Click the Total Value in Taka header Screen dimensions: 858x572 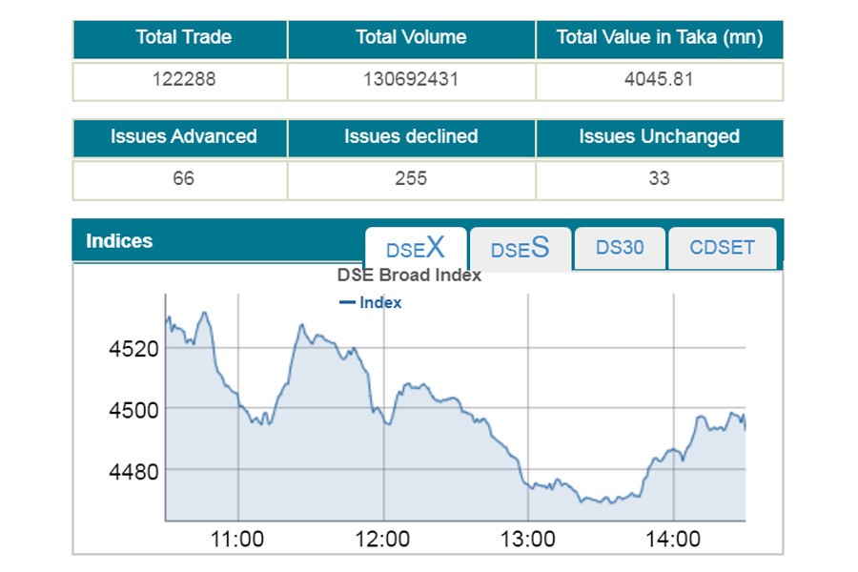659,38
